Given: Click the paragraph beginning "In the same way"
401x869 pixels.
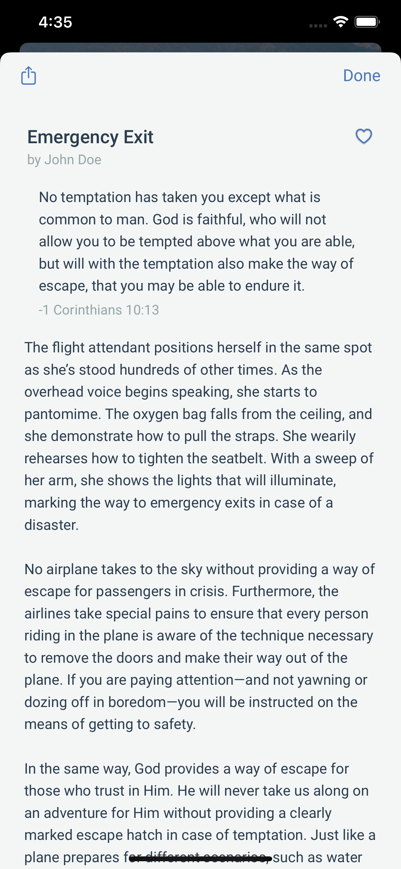Looking at the screenshot, I should coord(199,812).
